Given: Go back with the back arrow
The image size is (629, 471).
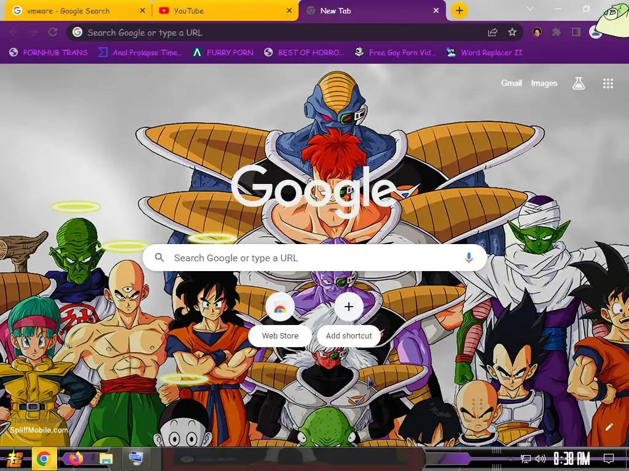Looking at the screenshot, I should click(x=14, y=33).
